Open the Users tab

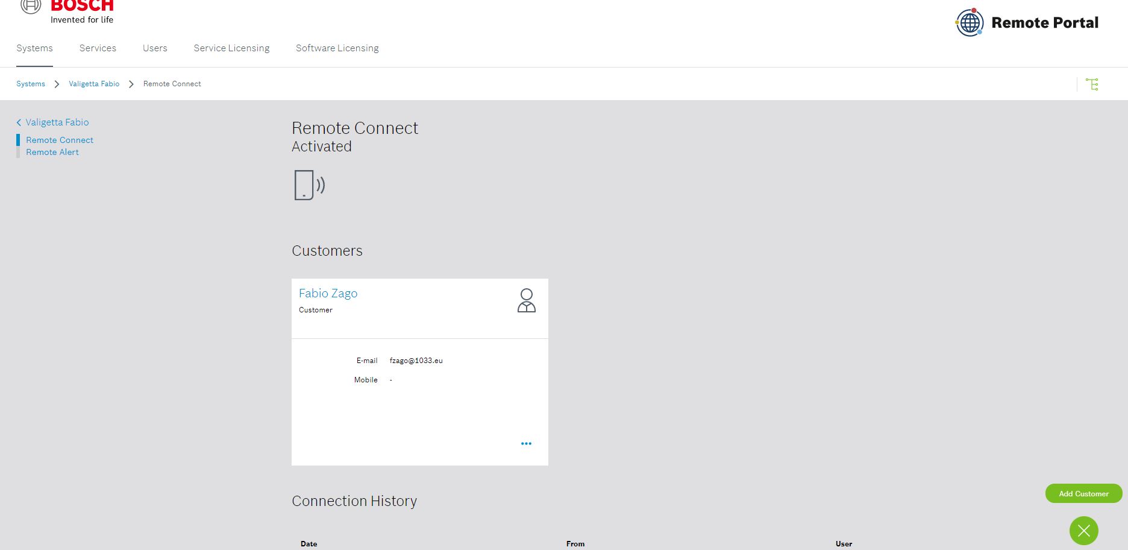[x=155, y=48]
